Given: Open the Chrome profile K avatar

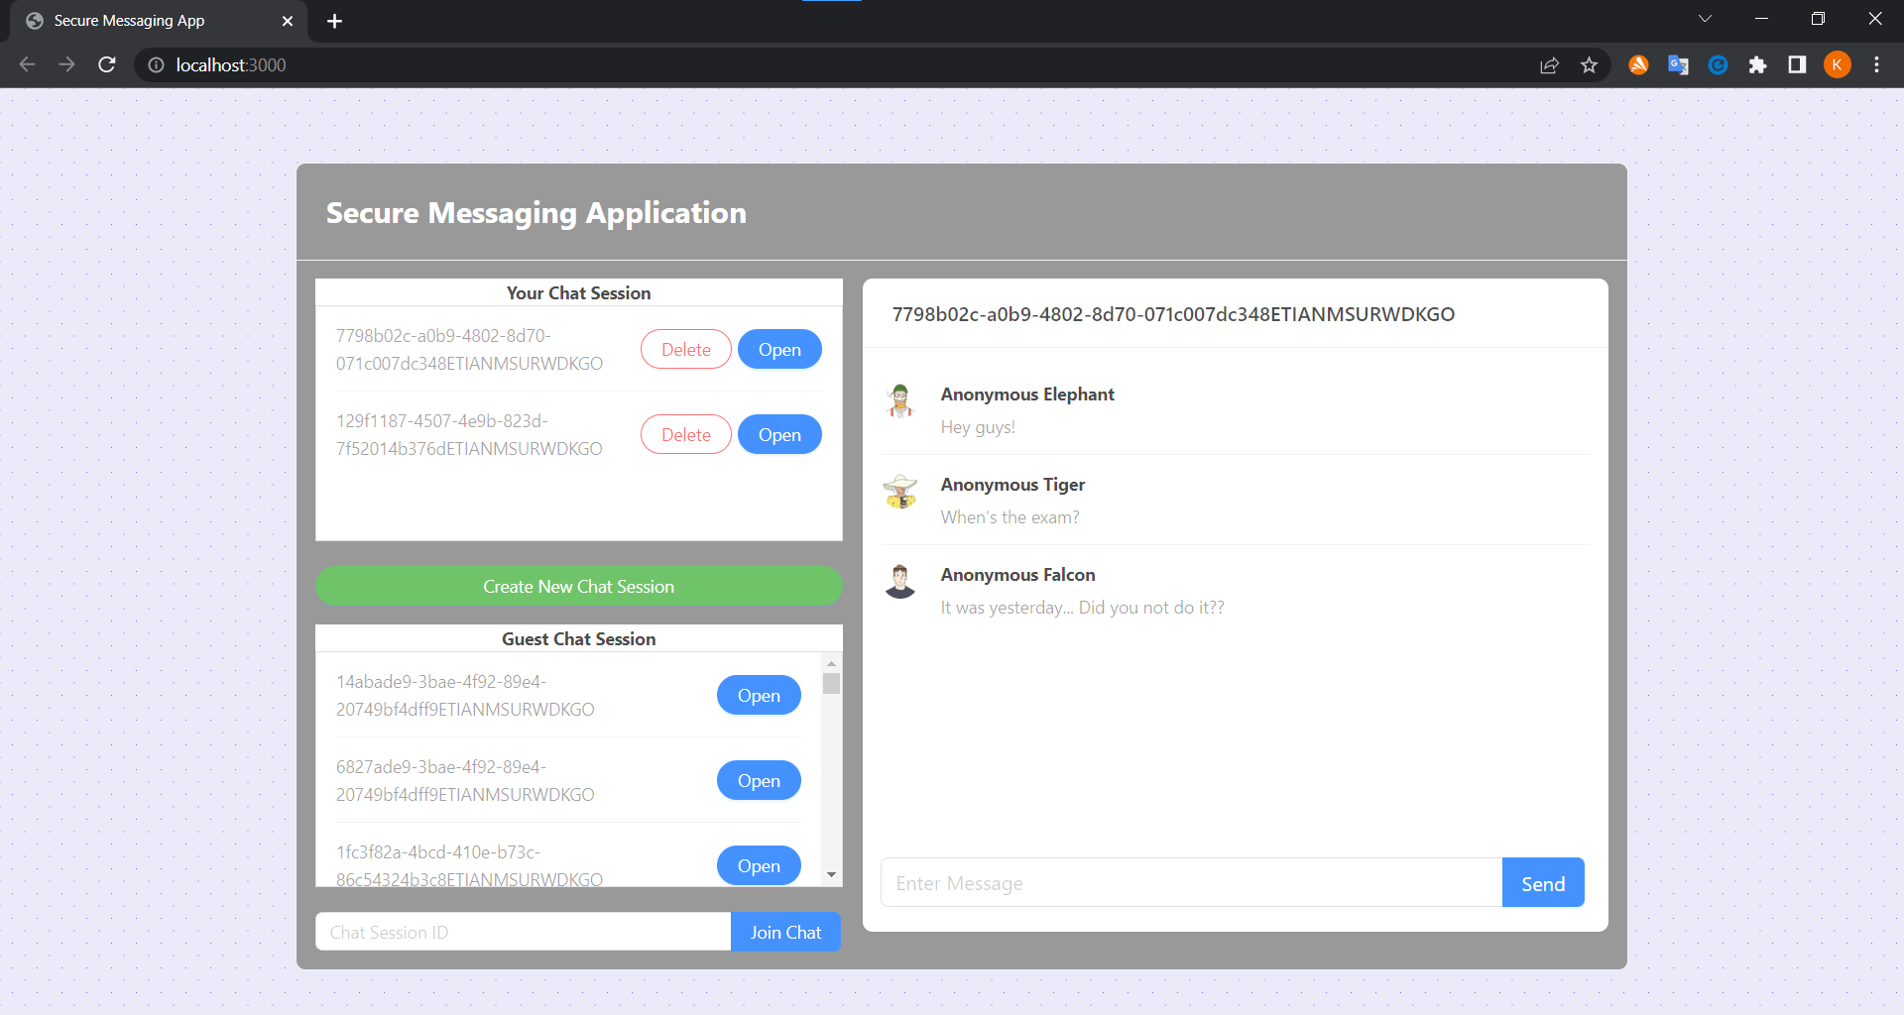Looking at the screenshot, I should [x=1837, y=65].
